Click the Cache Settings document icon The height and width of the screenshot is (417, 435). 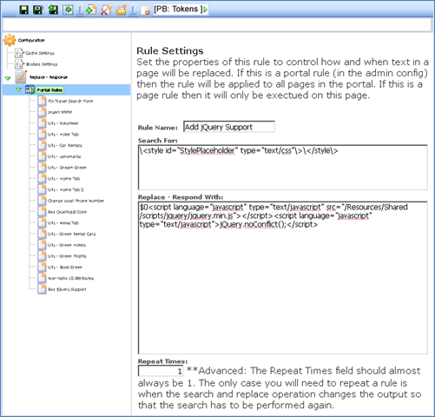pos(19,53)
